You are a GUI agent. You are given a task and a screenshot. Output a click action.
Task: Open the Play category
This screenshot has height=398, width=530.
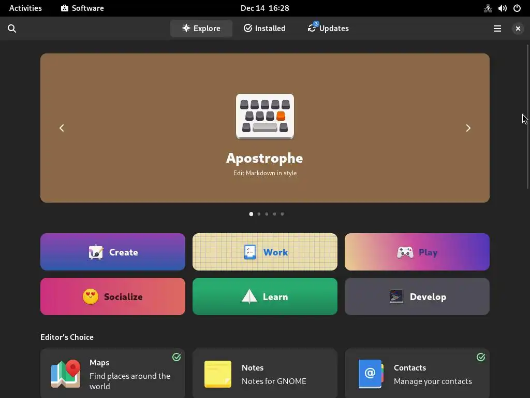[417, 252]
